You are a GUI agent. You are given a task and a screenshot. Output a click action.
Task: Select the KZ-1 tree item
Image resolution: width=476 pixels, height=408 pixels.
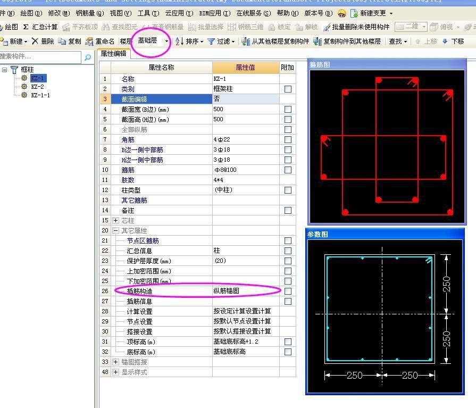tap(38, 78)
